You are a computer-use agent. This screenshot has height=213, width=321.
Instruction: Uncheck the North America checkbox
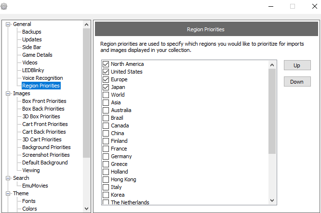coord(106,64)
